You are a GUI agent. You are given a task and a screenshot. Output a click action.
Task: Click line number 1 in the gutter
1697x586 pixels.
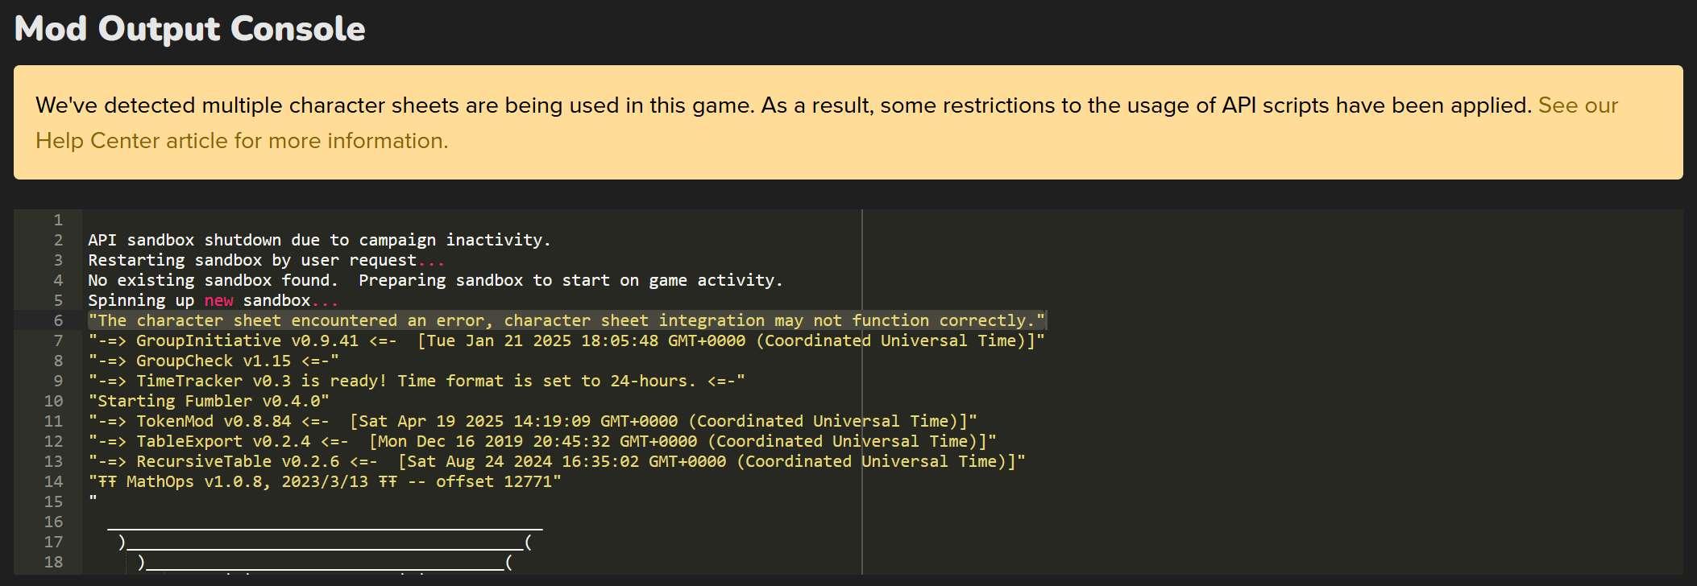pyautogui.click(x=58, y=220)
